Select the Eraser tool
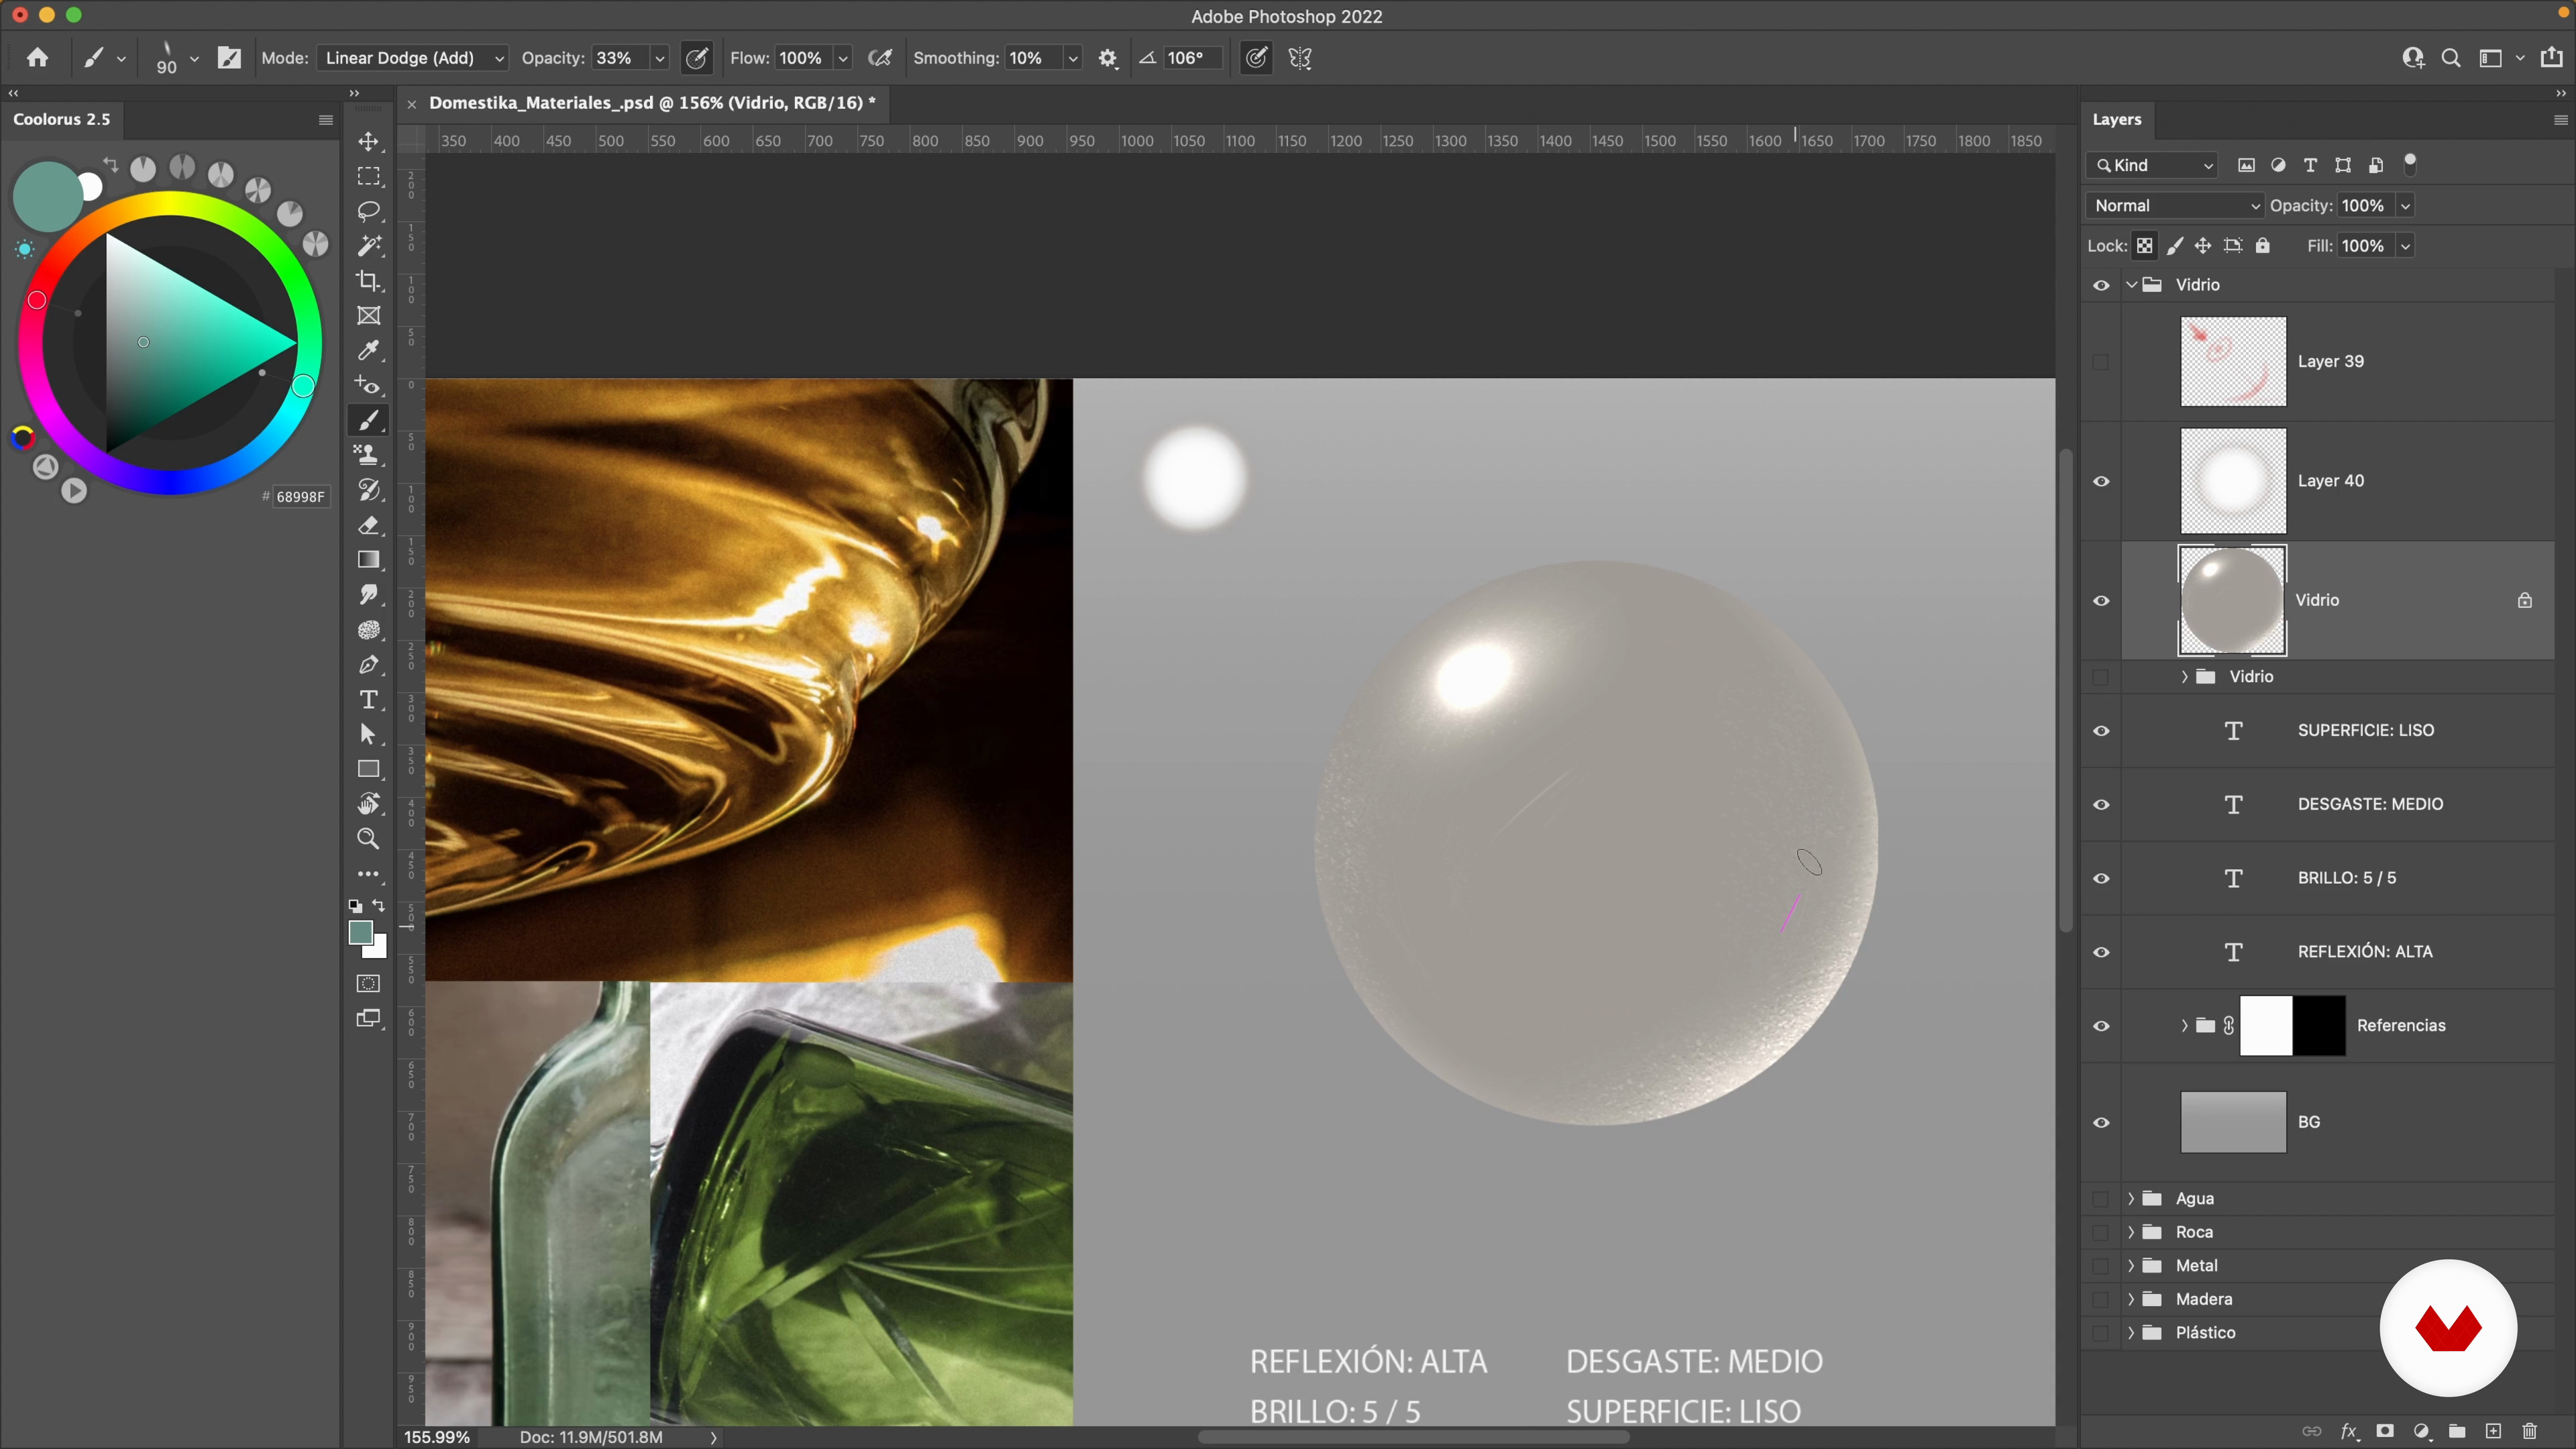2576x1449 pixels. pyautogui.click(x=369, y=525)
